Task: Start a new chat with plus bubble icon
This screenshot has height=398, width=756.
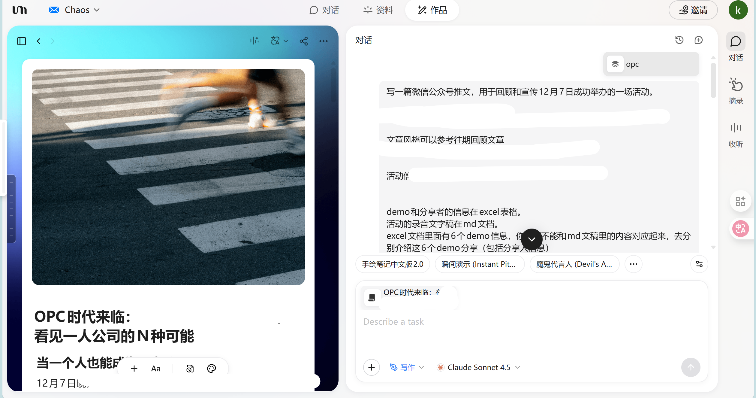Action: [x=699, y=40]
